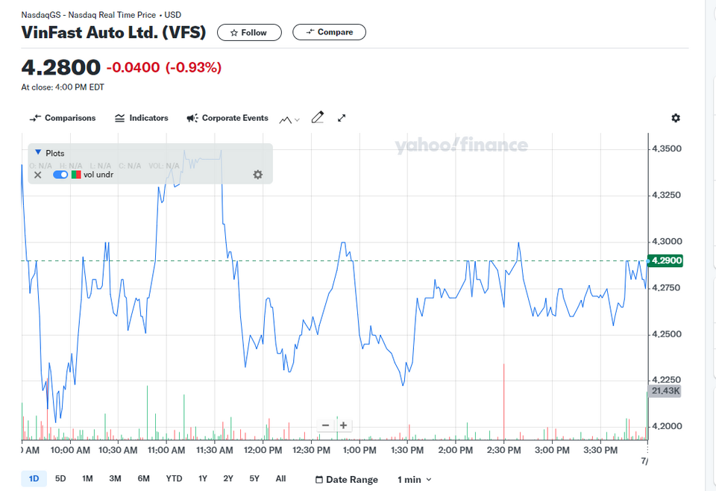This screenshot has height=491, width=716.
Task: Open chart type line dropdown
Action: point(289,119)
